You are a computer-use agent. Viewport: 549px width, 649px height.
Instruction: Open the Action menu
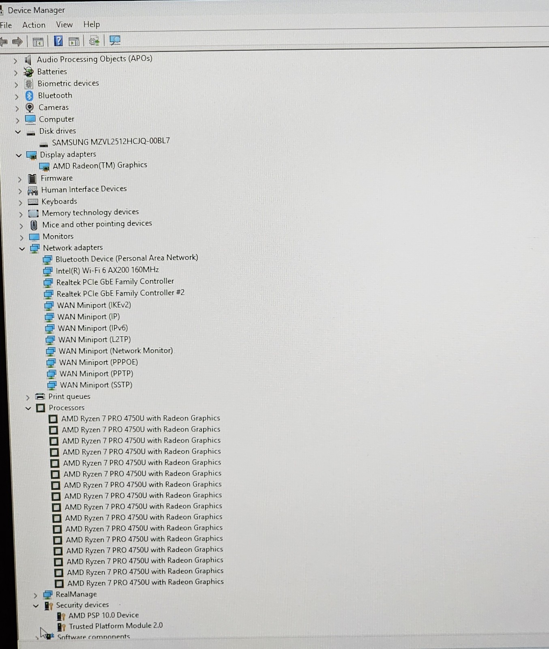(34, 25)
